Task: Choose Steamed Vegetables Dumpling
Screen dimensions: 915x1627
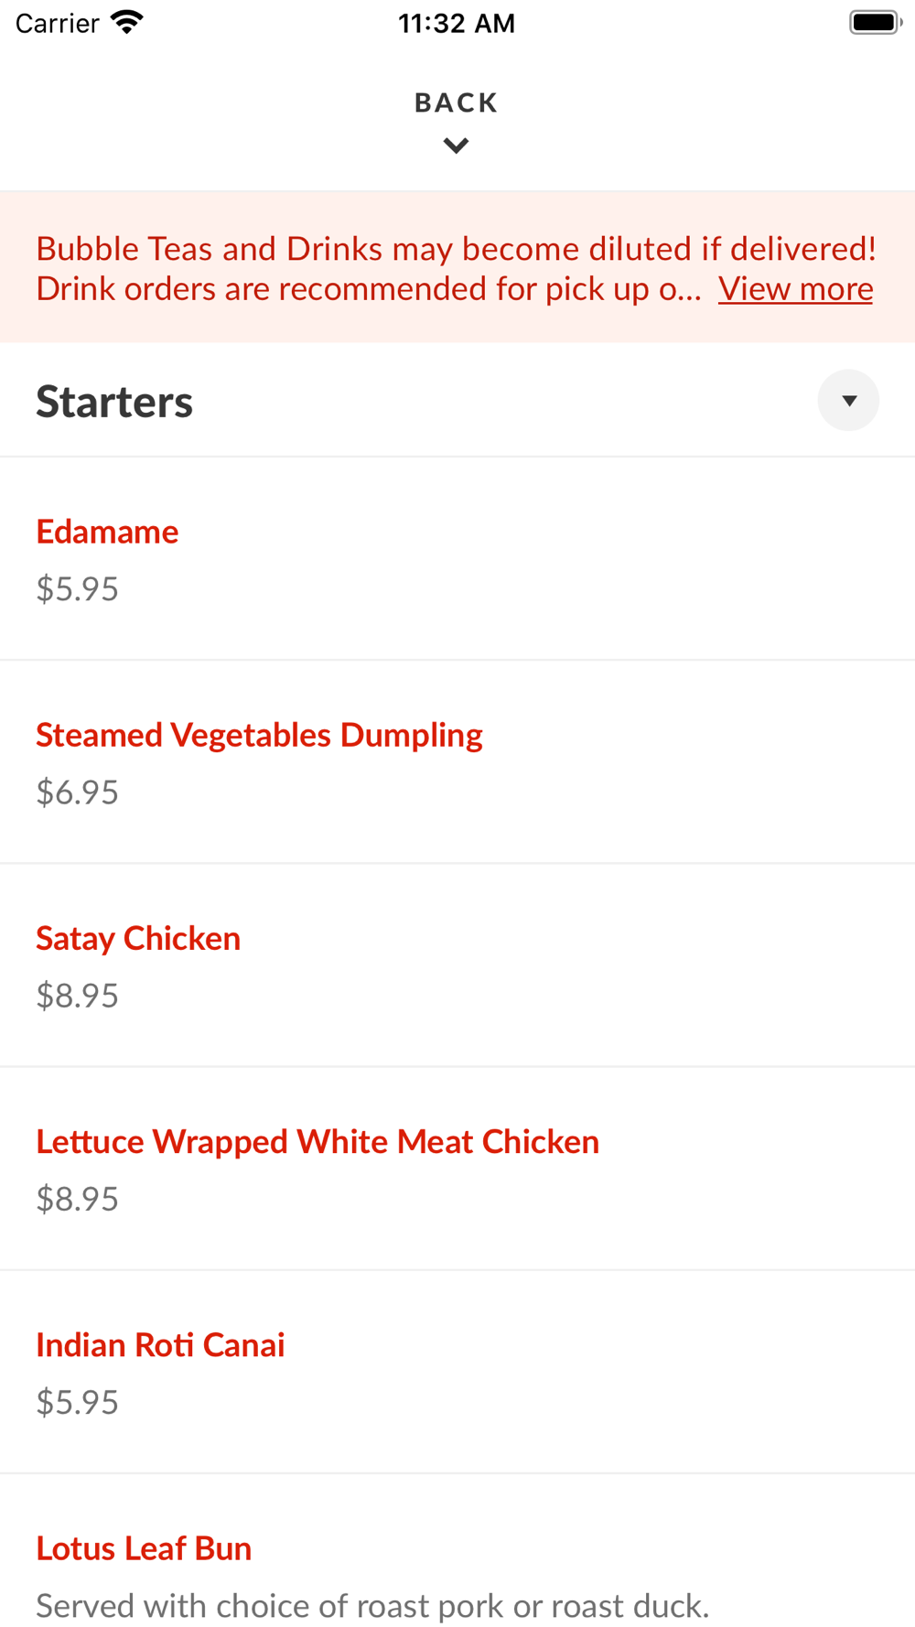Action: [457, 762]
